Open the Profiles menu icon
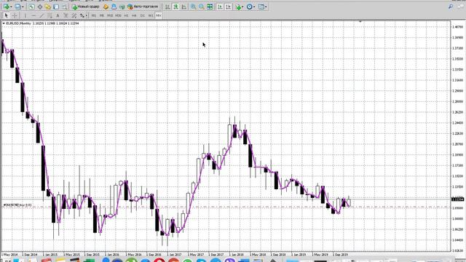 pyautogui.click(x=17, y=7)
